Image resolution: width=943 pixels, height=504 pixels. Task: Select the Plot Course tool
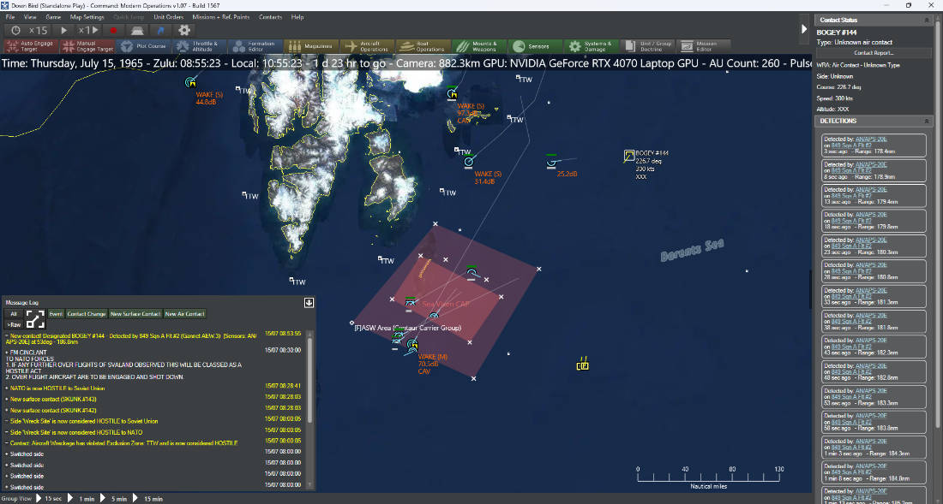pos(144,46)
